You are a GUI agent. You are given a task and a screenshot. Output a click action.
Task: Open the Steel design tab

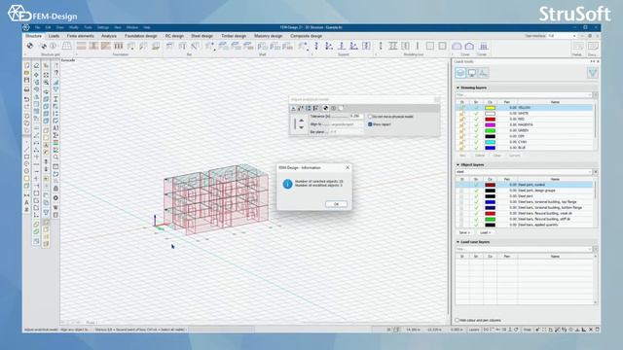point(202,36)
